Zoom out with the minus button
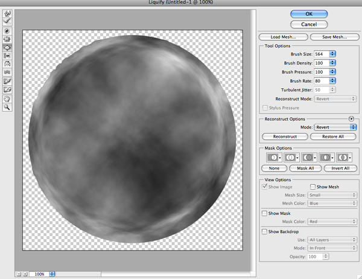Viewport: 362px width, 279px height. coord(19,274)
